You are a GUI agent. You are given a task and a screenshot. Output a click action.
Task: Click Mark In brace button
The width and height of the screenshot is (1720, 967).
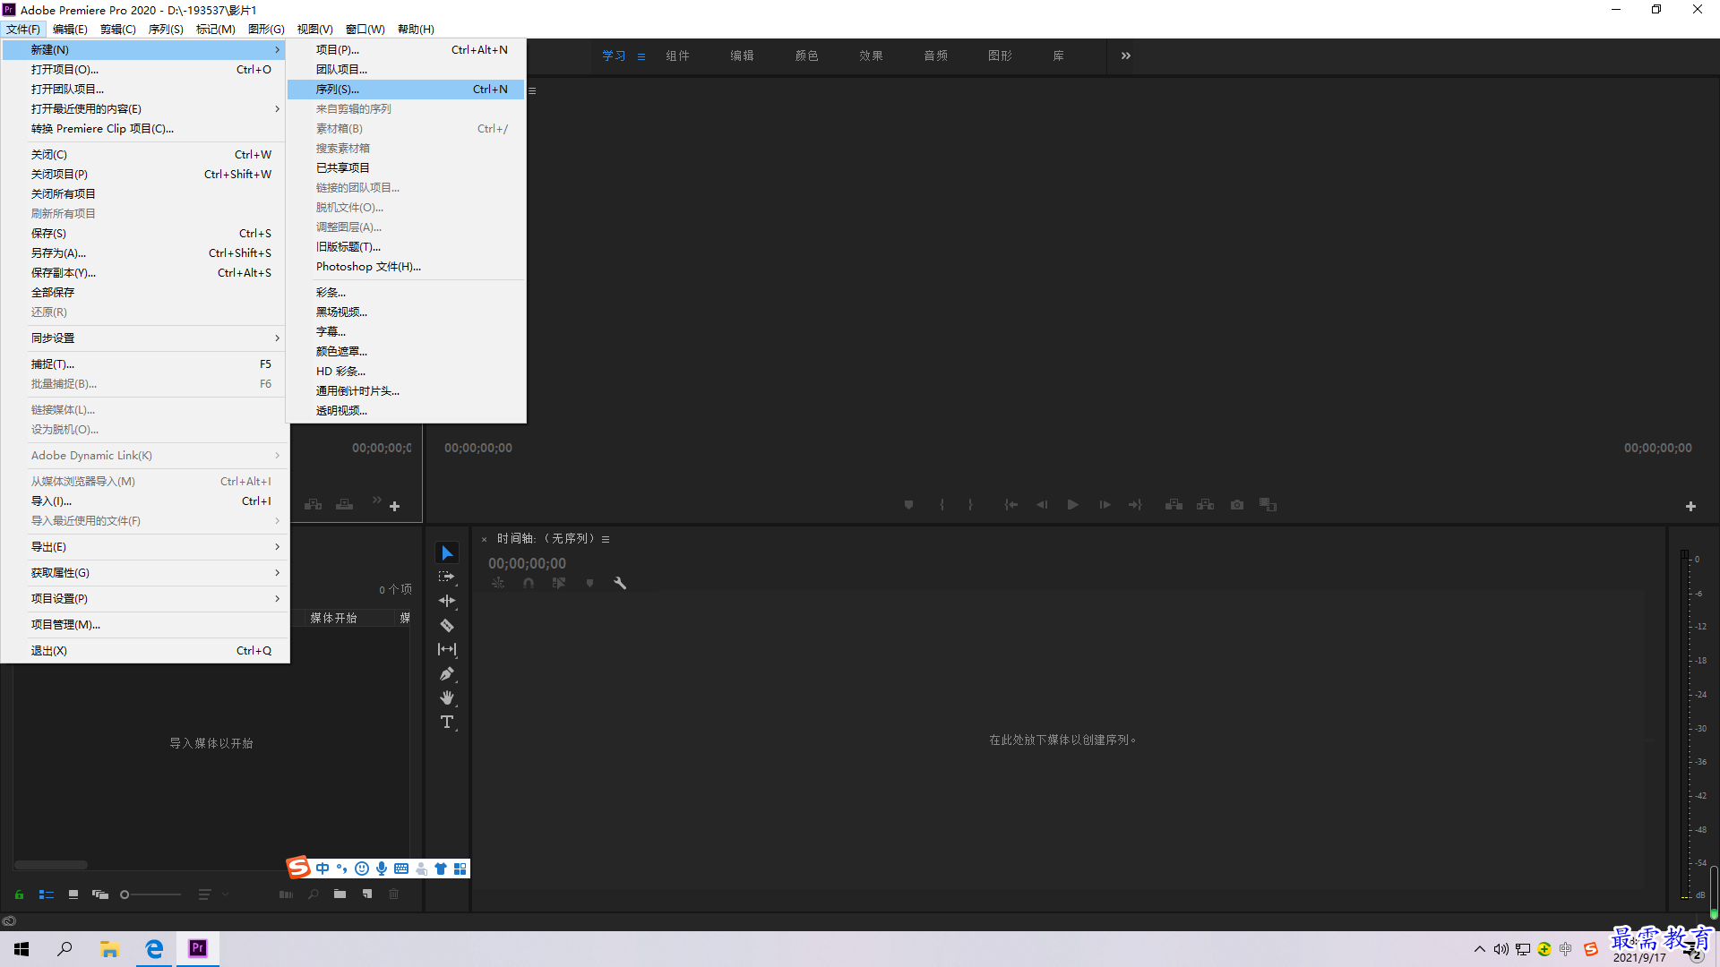pyautogui.click(x=942, y=505)
